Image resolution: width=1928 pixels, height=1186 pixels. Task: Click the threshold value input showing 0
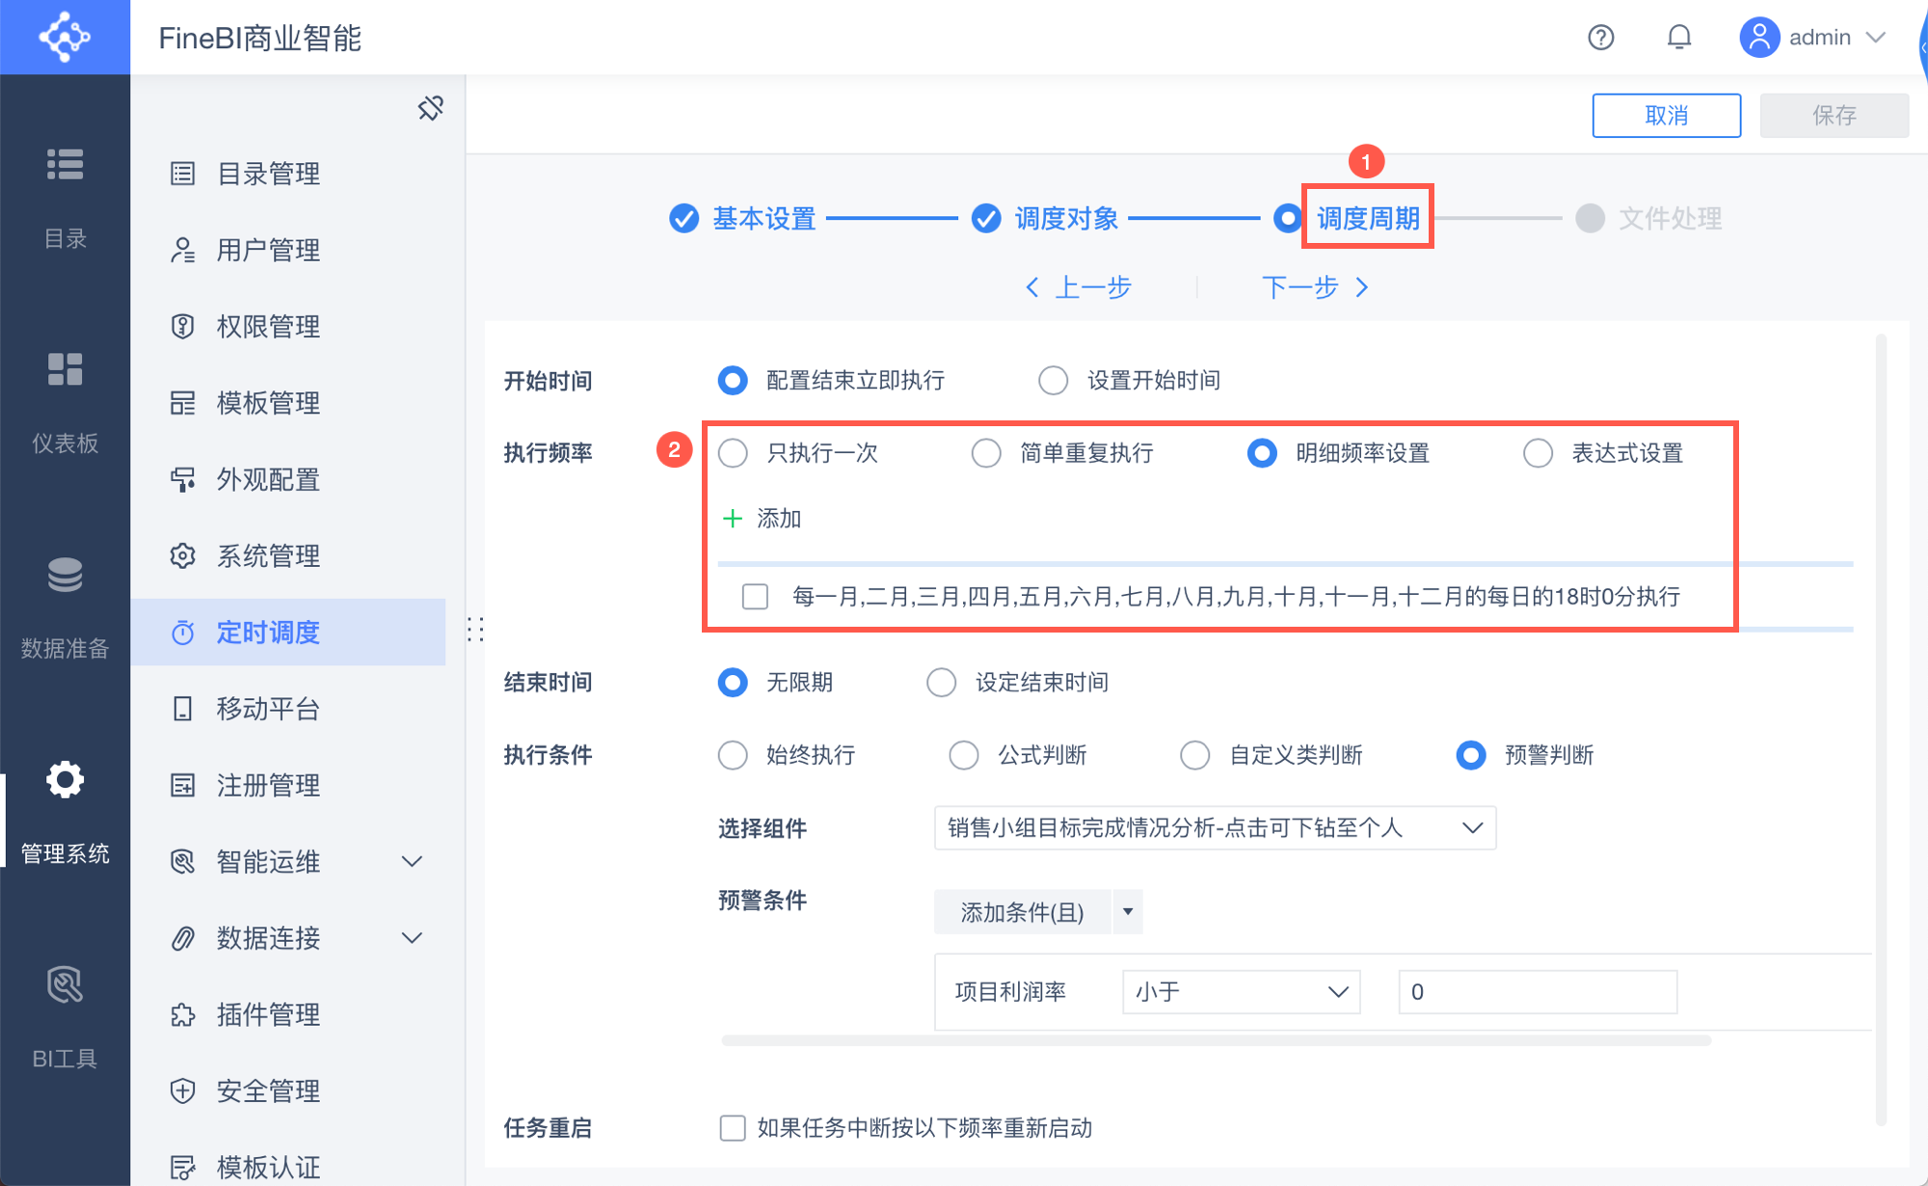1537,992
